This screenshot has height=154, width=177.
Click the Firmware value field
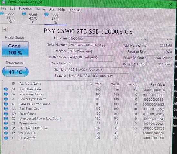pos(90,39)
